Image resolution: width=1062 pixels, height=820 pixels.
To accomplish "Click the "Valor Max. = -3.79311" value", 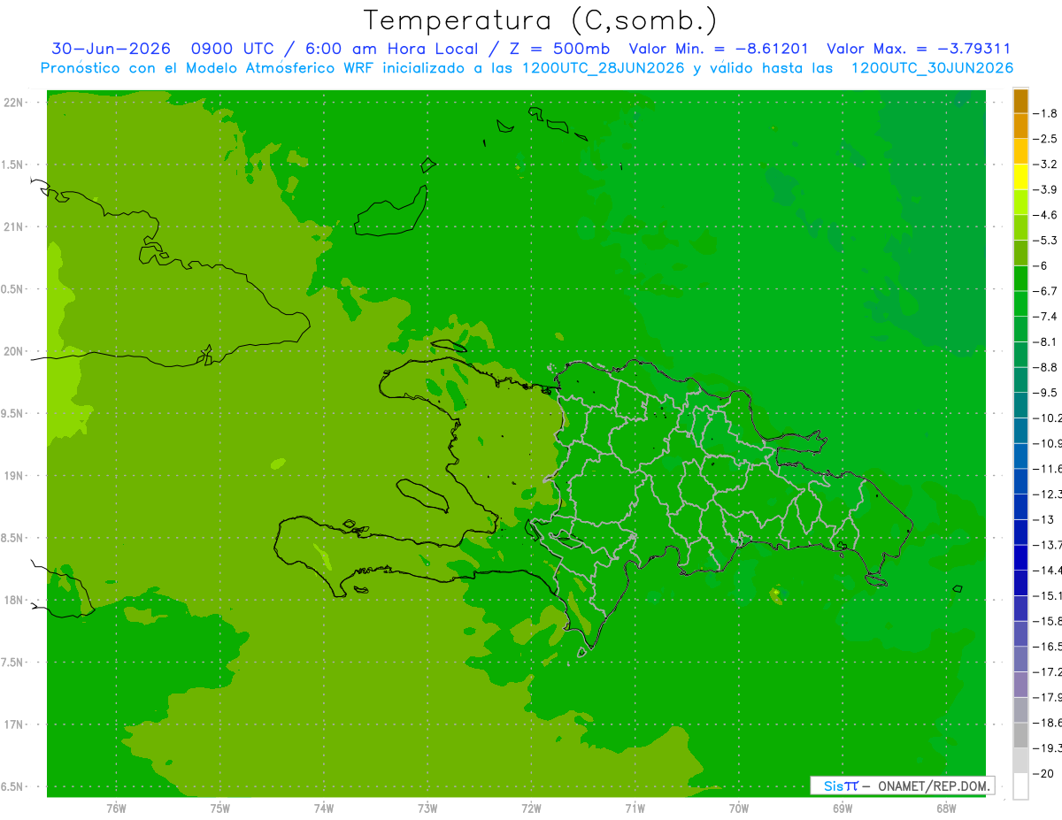I will click(x=919, y=49).
